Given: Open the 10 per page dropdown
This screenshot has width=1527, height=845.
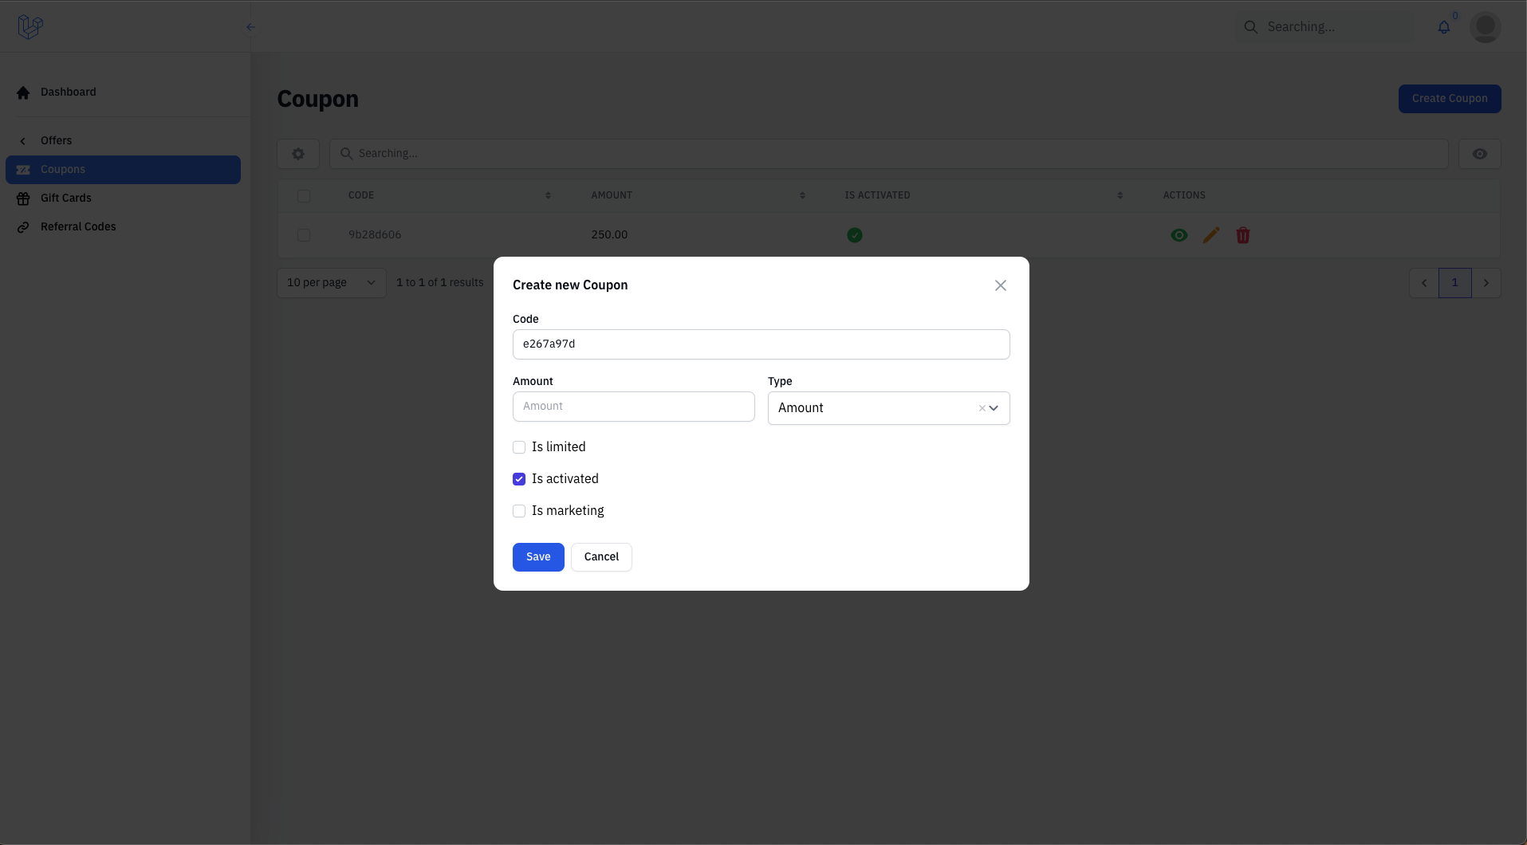Looking at the screenshot, I should [x=332, y=283].
